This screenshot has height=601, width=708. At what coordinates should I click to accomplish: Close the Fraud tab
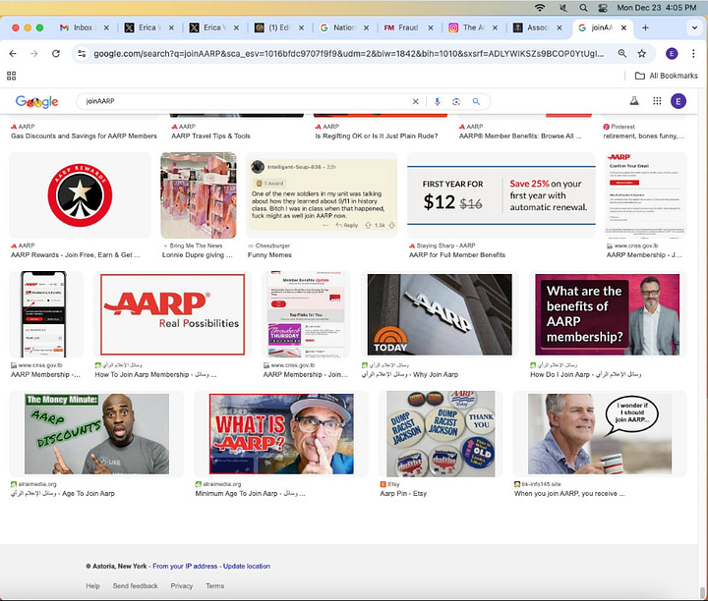(x=431, y=27)
